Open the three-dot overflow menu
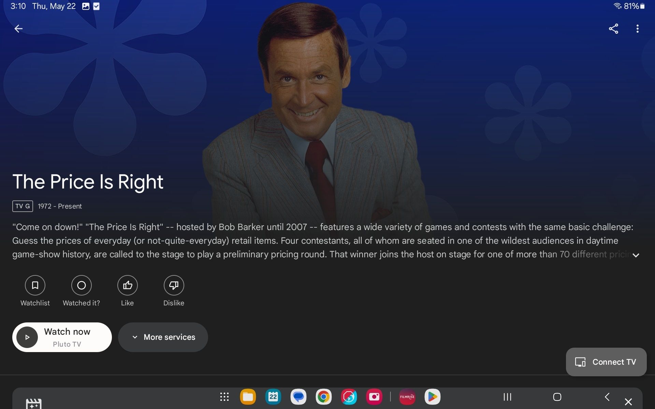The height and width of the screenshot is (409, 655). [x=637, y=29]
